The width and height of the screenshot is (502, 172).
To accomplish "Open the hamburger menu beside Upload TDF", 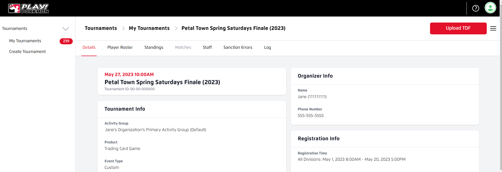I will 493,28.
